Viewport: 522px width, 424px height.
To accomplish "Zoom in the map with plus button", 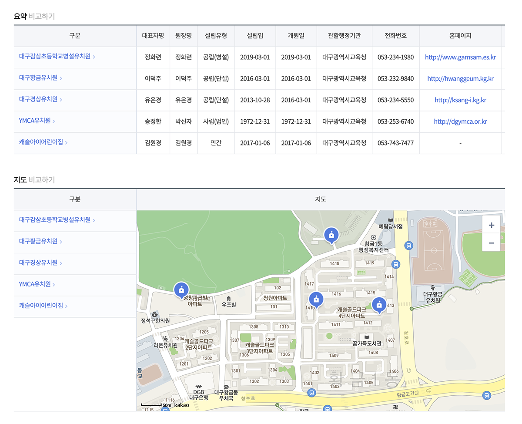I will tap(492, 225).
